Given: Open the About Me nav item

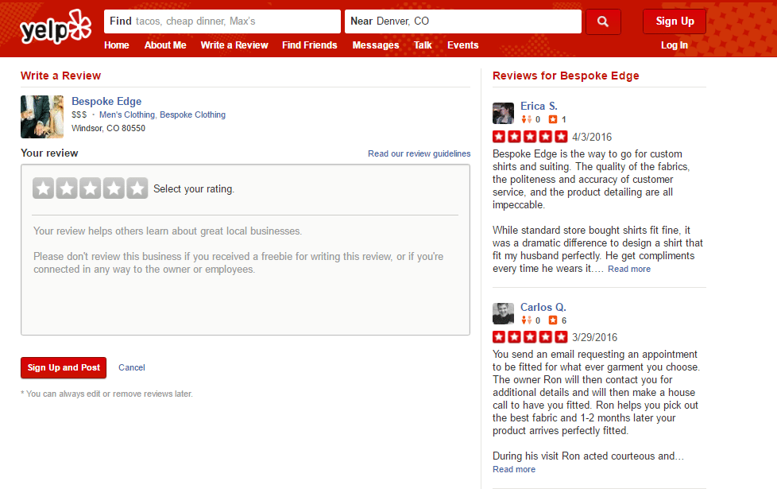Looking at the screenshot, I should pos(165,45).
